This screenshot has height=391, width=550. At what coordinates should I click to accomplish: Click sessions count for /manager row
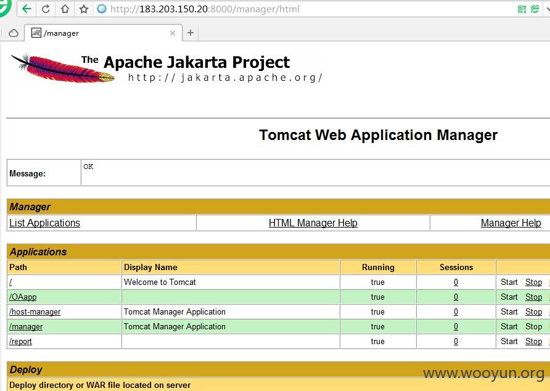pyautogui.click(x=456, y=326)
